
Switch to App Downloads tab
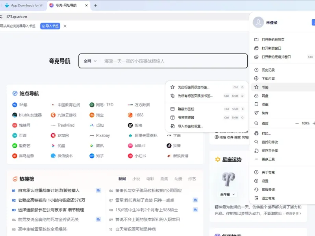[x=24, y=6]
